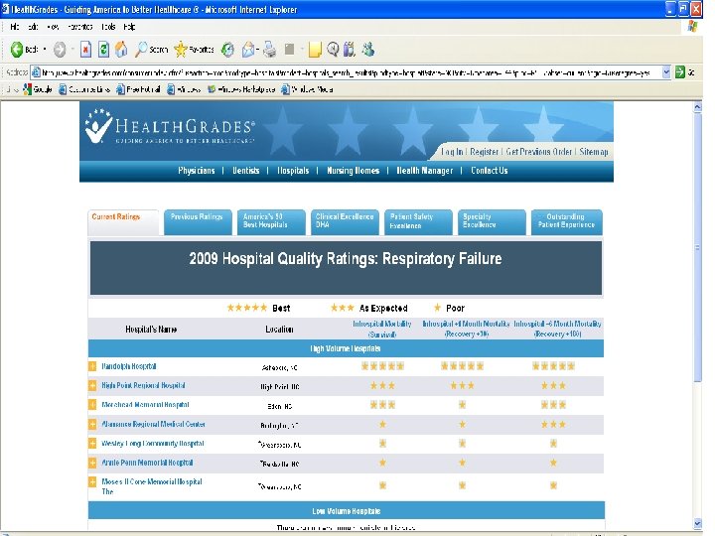
Task: Expand the Moses H Cone Memorial Hospital row
Action: tap(92, 481)
